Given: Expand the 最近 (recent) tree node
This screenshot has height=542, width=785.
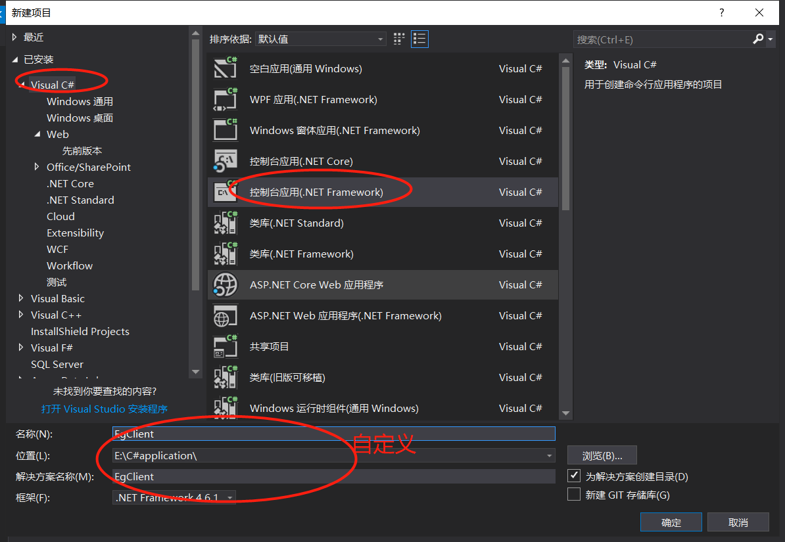Looking at the screenshot, I should point(14,37).
